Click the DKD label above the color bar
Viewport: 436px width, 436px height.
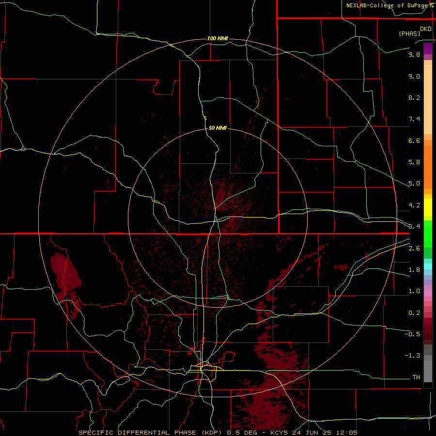click(426, 29)
